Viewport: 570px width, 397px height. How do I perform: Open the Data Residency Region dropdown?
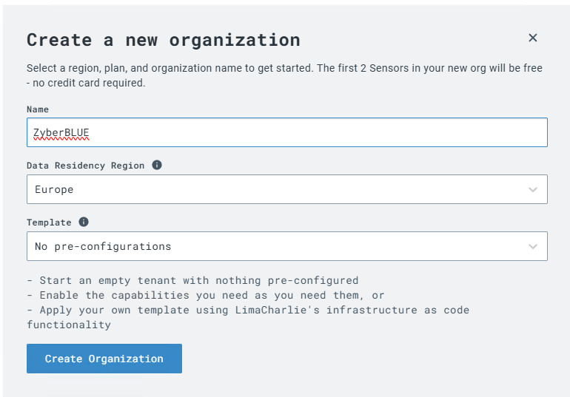coord(286,189)
